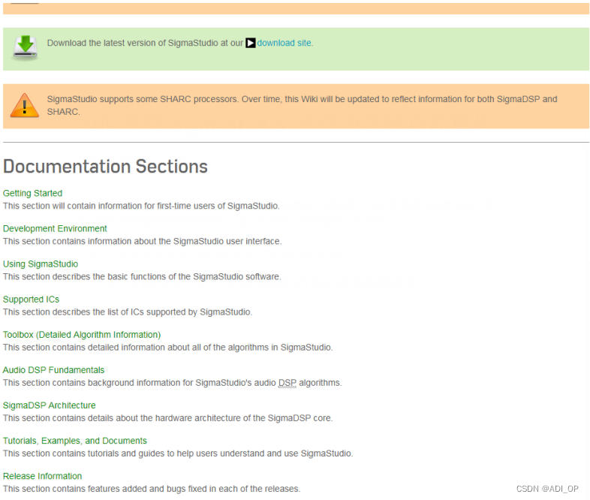The image size is (590, 500).
Task: Open Toolbox (Detailed Algorithm Information)
Action: coord(82,335)
